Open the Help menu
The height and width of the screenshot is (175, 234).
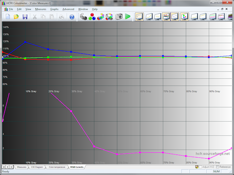tap(95, 9)
